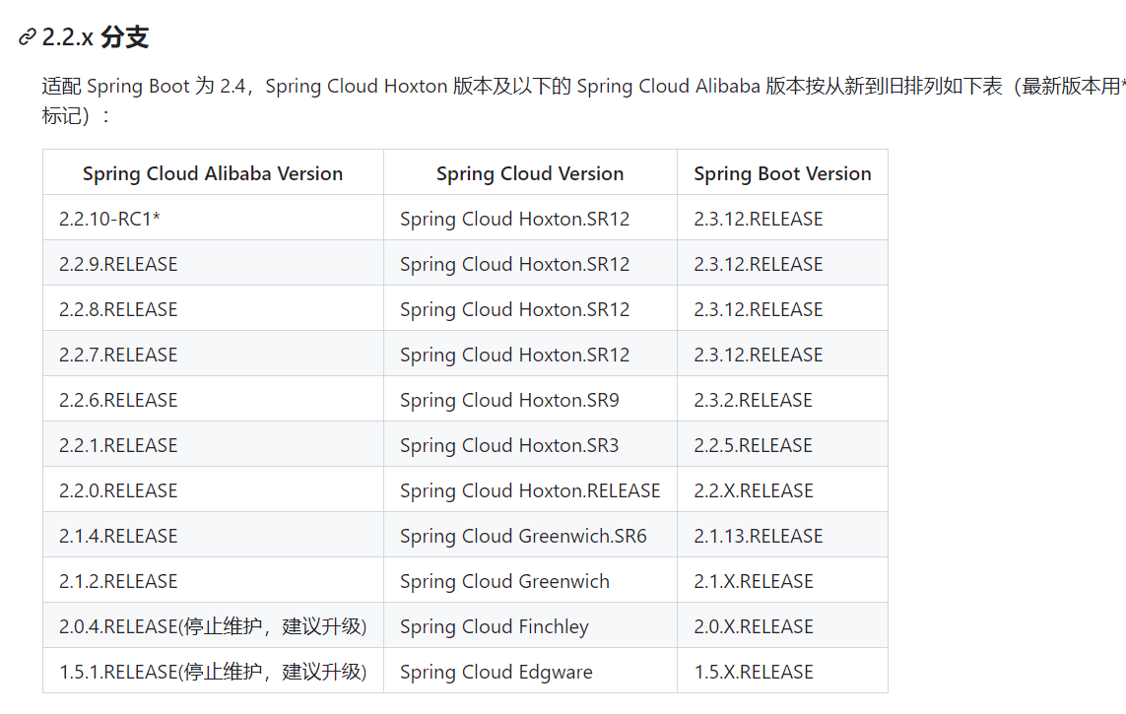Image resolution: width=1126 pixels, height=714 pixels.
Task: Select Hoxton.SR12 in the 2.2.10-RC1* row
Action: tap(530, 219)
